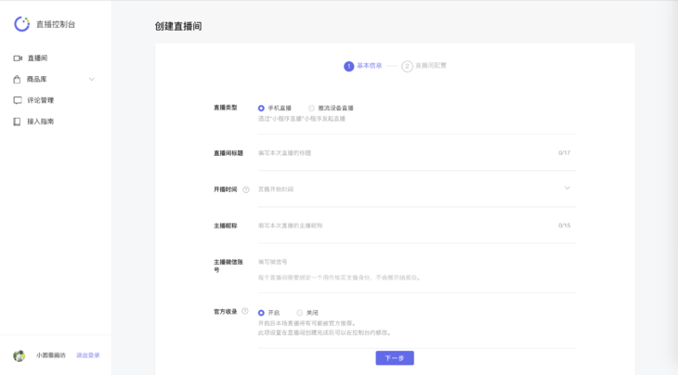This screenshot has height=375, width=678.
Task: Click the 小茜薇画坊 account name
Action: pyautogui.click(x=50, y=356)
